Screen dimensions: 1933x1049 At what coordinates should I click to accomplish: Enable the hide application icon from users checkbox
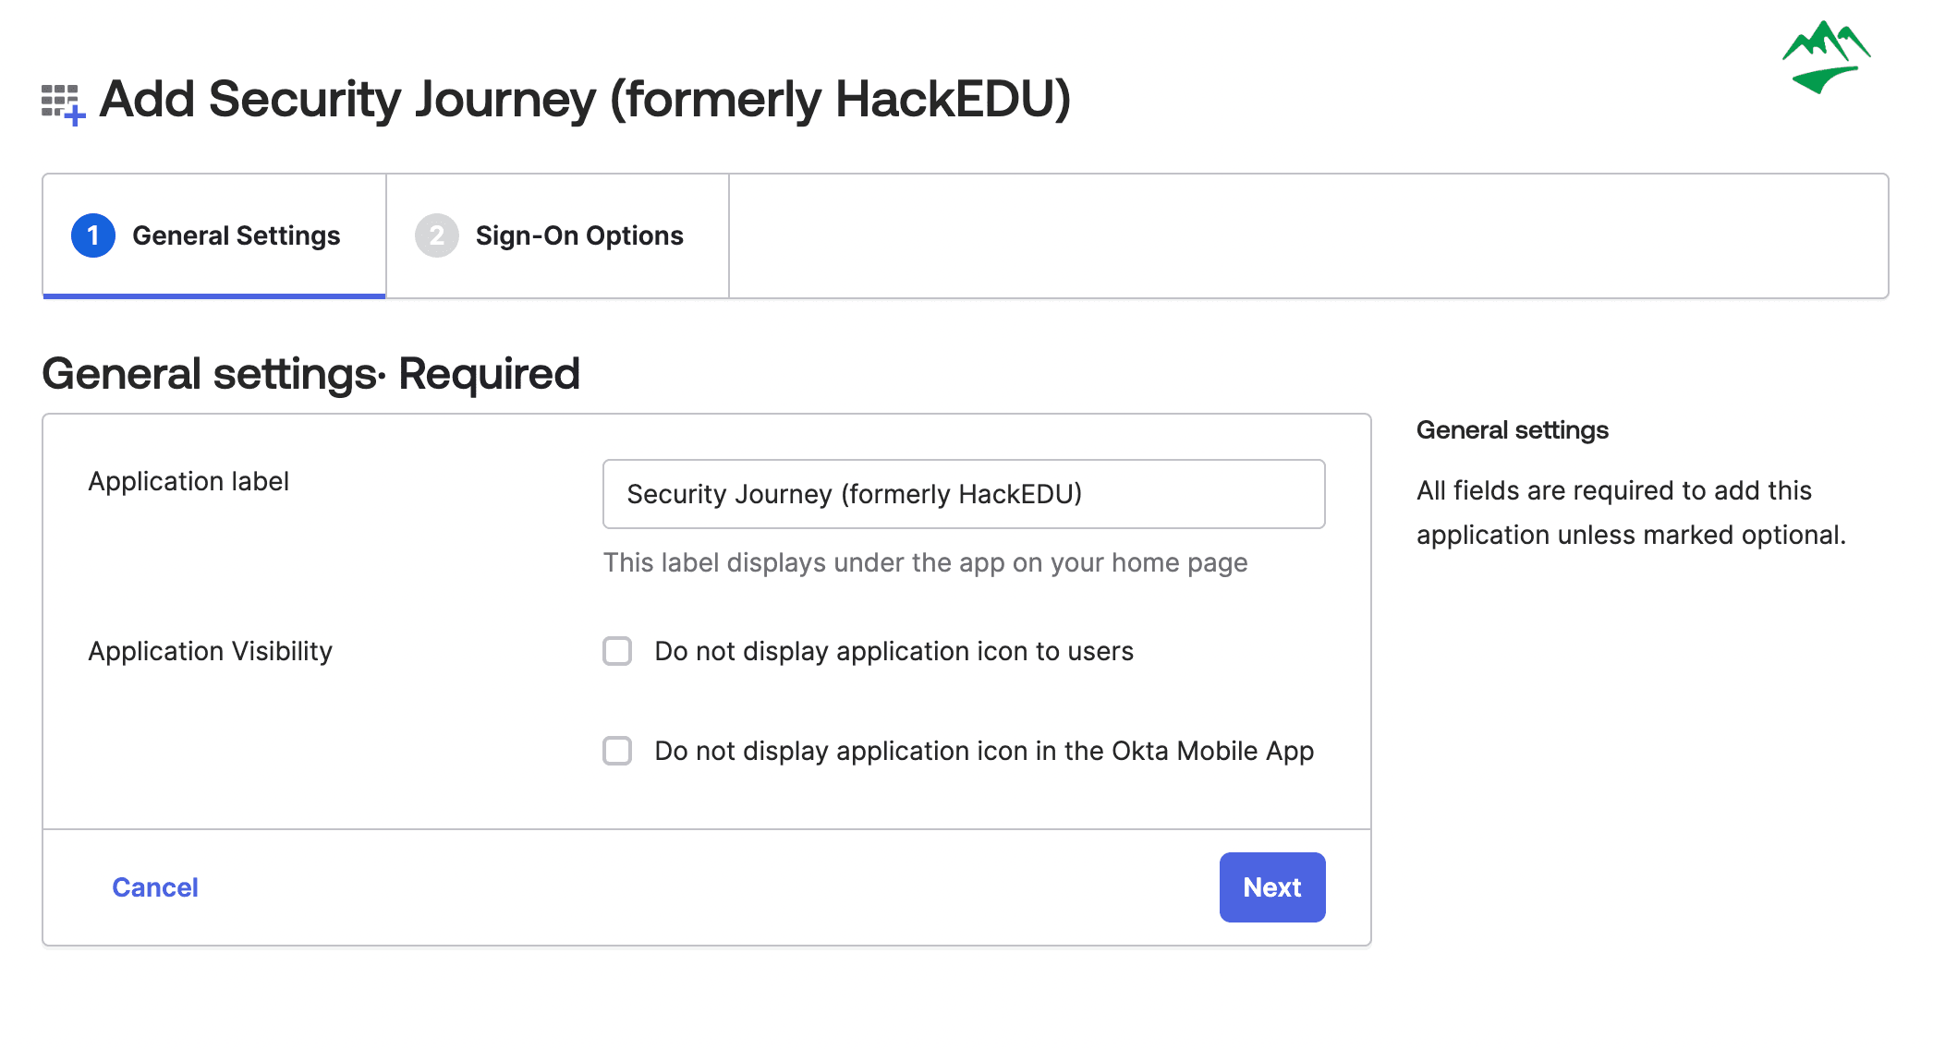617,651
